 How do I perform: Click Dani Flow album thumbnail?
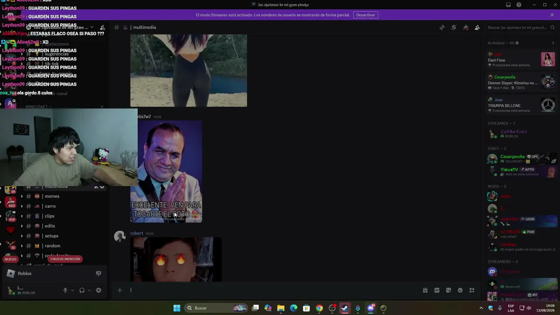tap(548, 59)
